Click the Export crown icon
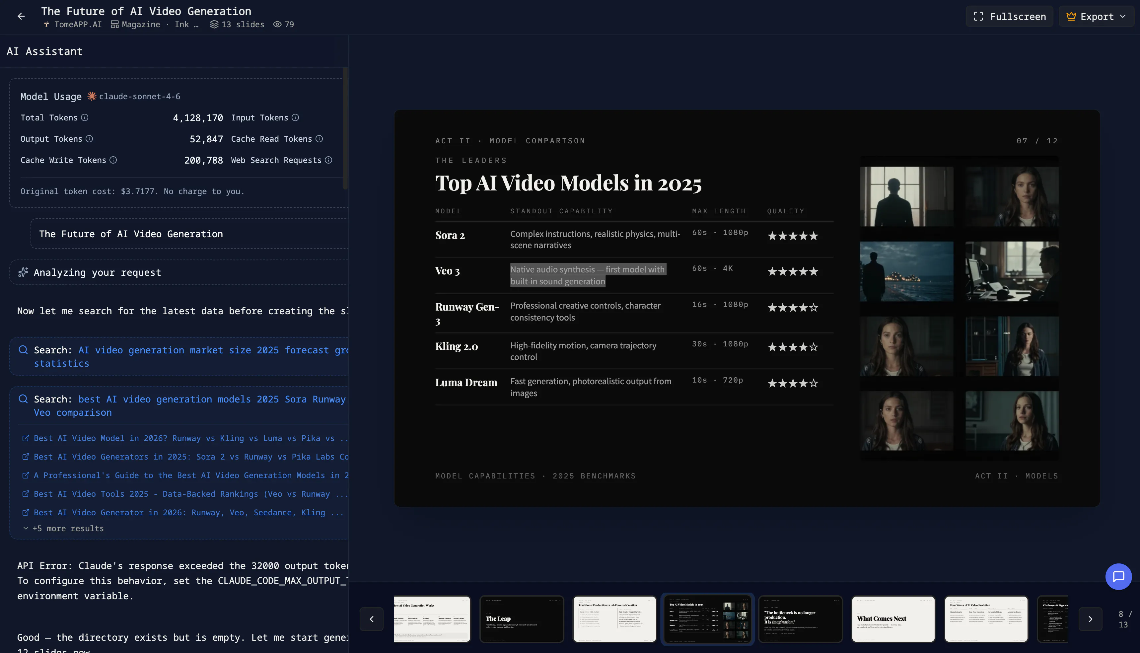This screenshot has width=1140, height=653. pyautogui.click(x=1071, y=17)
